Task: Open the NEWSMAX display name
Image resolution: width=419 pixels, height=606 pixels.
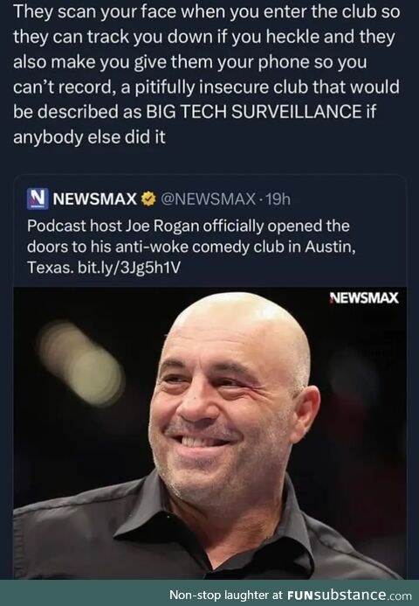Action: (x=94, y=199)
